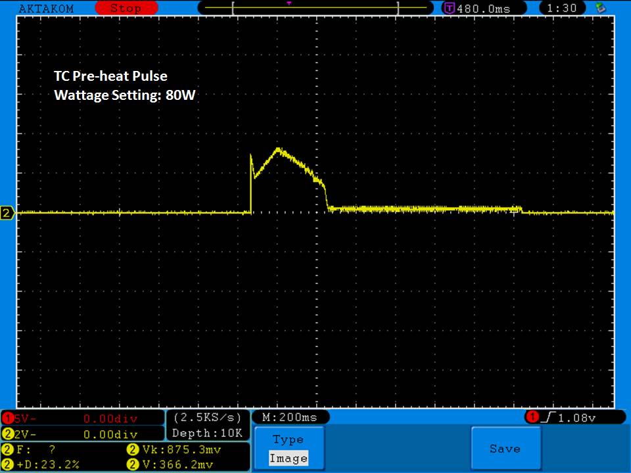
Task: Click the channel 2 ground level marker
Action: pyautogui.click(x=7, y=213)
